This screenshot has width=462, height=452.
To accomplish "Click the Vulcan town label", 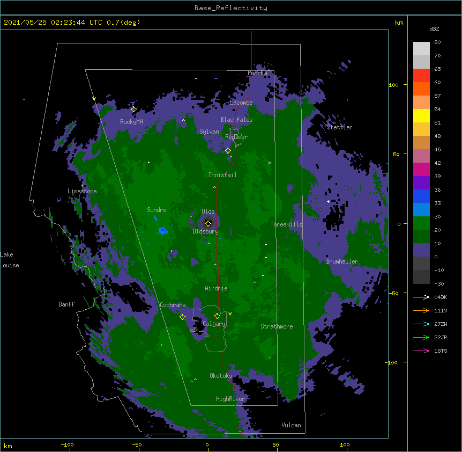I will coord(291,425).
